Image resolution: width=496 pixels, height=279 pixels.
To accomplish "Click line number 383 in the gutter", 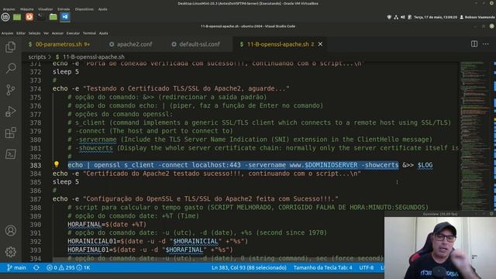I will click(36, 165).
